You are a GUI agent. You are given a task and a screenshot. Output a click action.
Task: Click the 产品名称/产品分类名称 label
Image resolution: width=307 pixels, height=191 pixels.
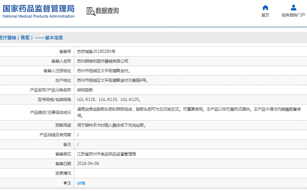(51, 90)
